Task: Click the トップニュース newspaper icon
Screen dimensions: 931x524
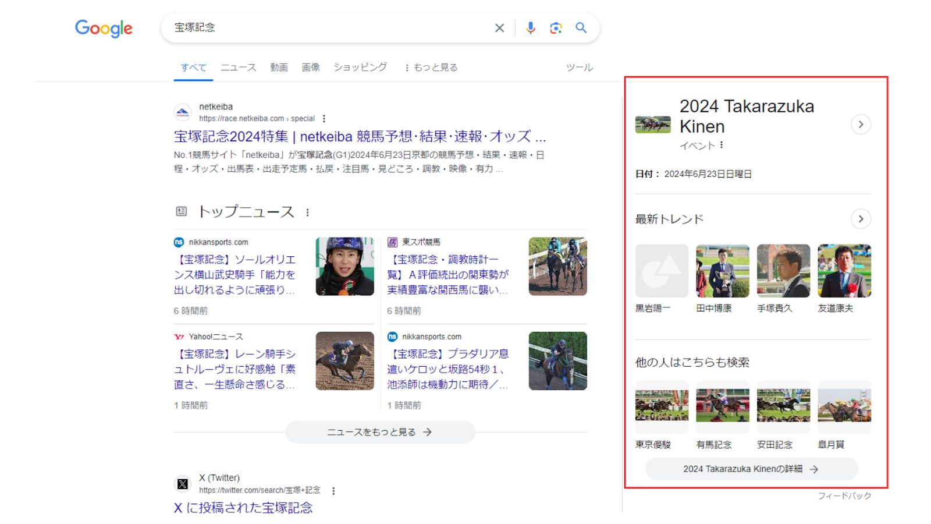Action: (x=181, y=211)
